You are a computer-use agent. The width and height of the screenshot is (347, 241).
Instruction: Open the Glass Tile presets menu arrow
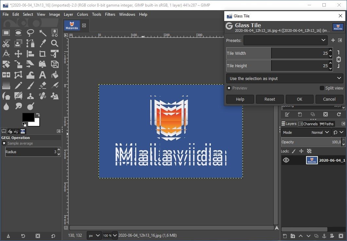click(340, 40)
